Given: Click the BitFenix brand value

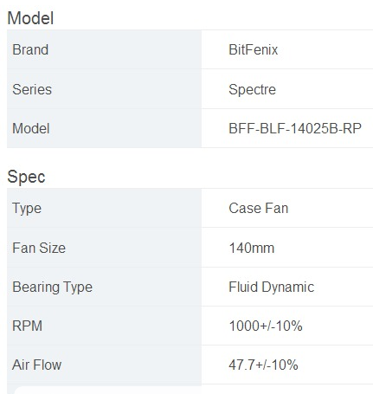Looking at the screenshot, I should point(253,49).
